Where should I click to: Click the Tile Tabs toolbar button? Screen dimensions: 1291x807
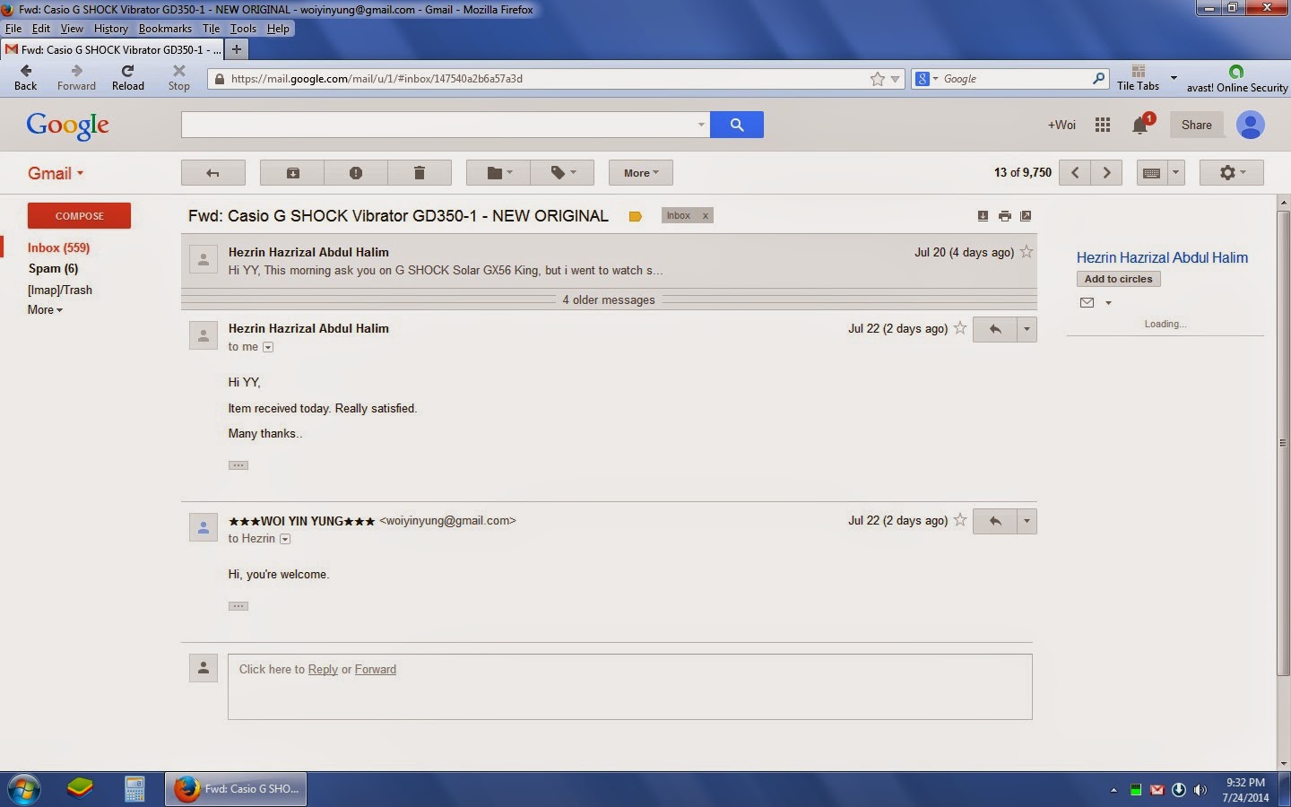click(1138, 77)
